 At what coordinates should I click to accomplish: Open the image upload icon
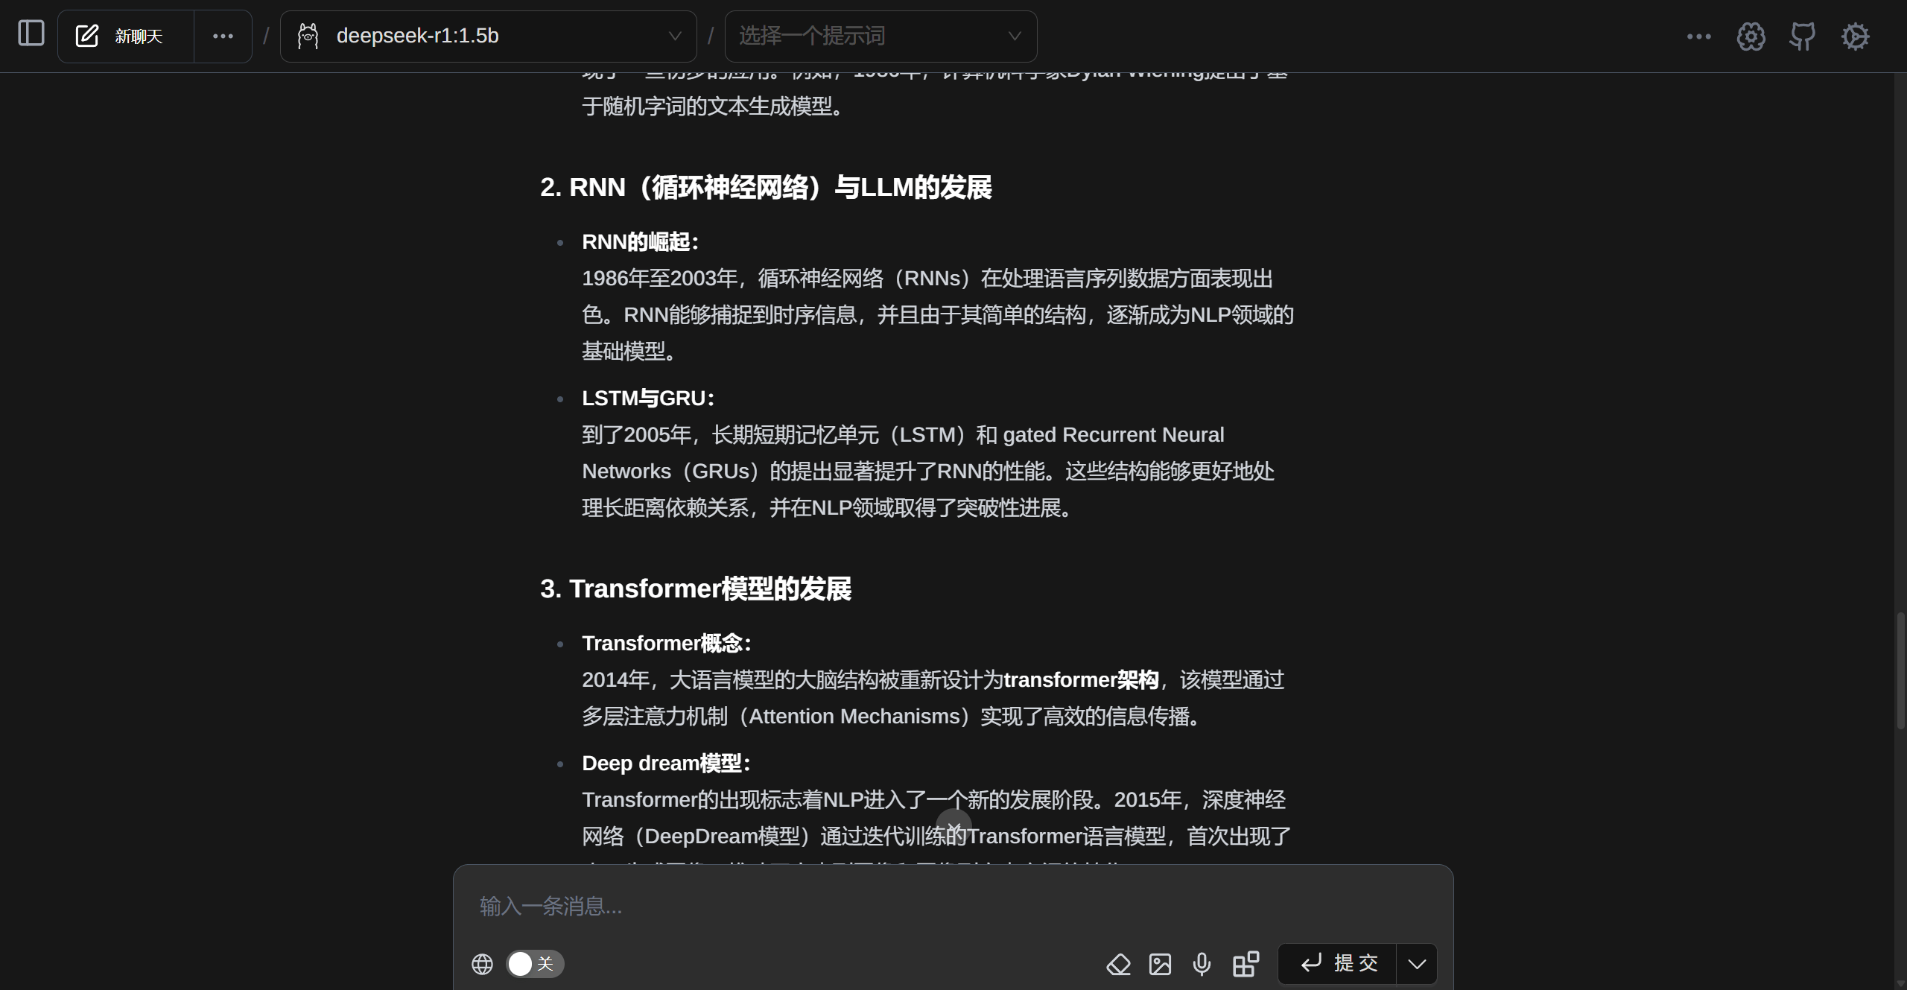click(1160, 964)
